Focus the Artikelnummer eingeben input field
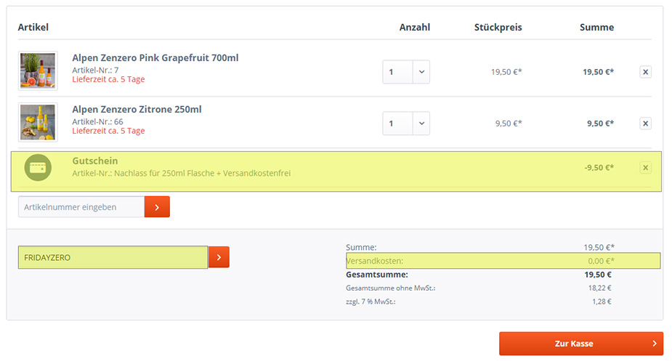Viewport: 672px width, 364px height. coord(81,207)
